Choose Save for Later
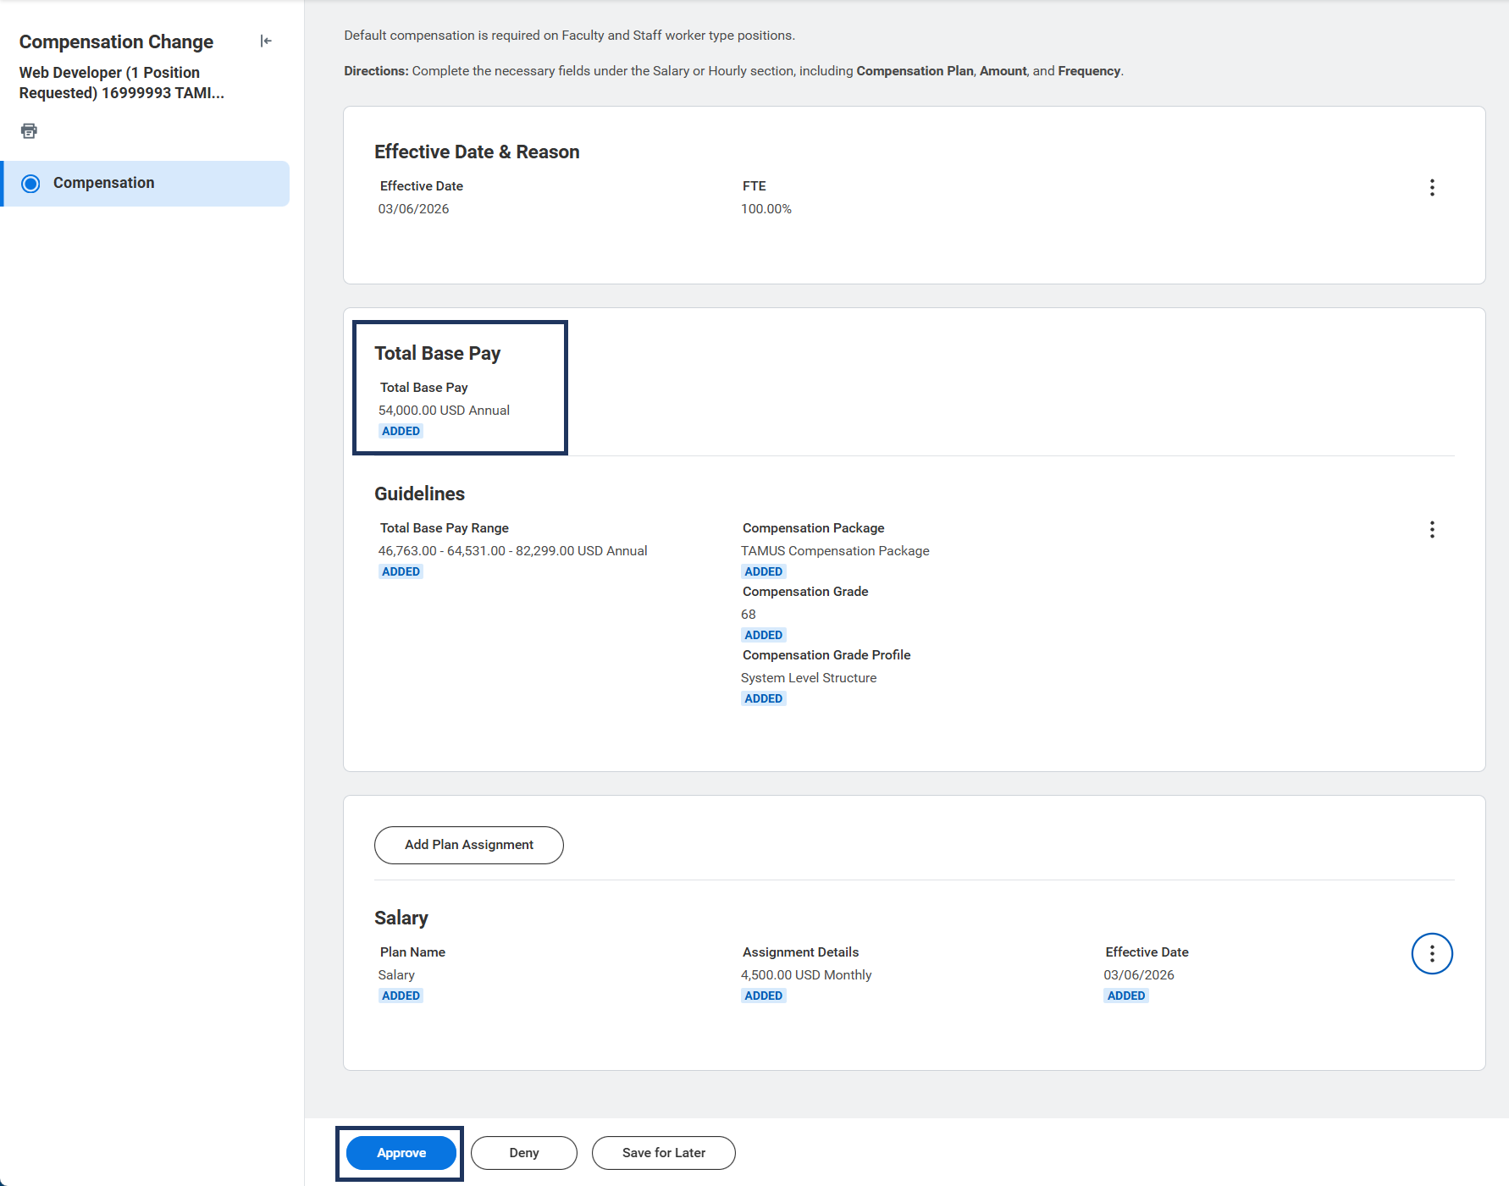Image resolution: width=1509 pixels, height=1186 pixels. [664, 1153]
